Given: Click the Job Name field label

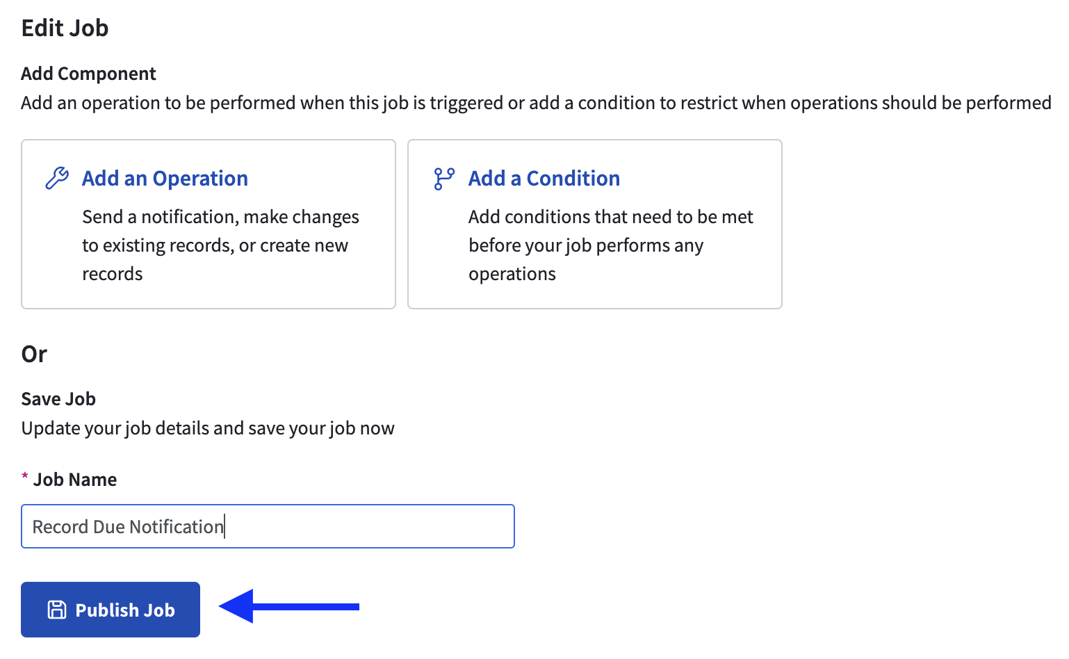Looking at the screenshot, I should (x=75, y=480).
